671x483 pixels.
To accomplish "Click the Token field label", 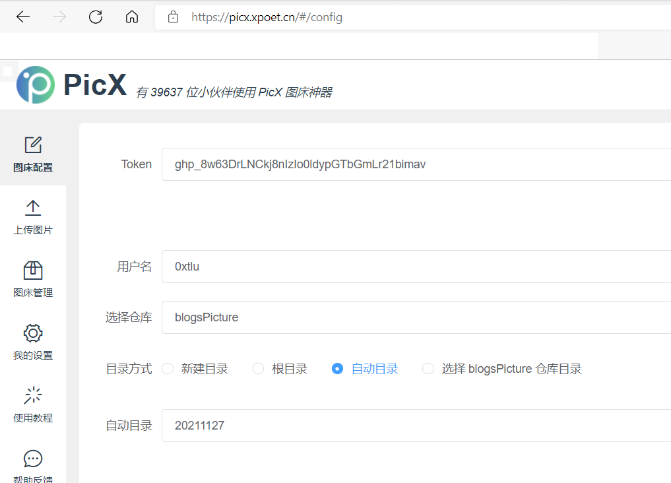I will (x=136, y=164).
